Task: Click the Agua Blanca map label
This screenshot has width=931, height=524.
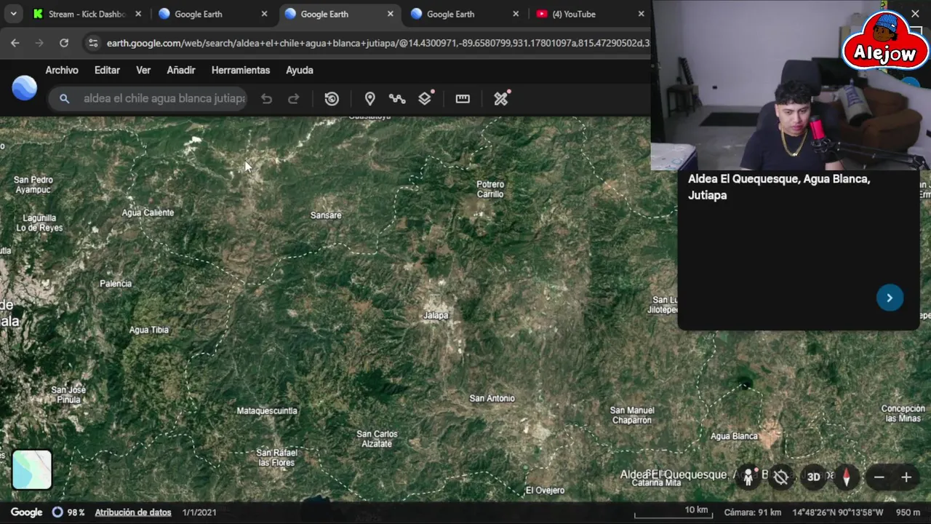Action: click(x=734, y=436)
